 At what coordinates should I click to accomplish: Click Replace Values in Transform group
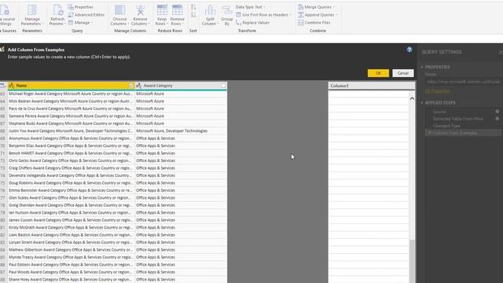pyautogui.click(x=253, y=23)
